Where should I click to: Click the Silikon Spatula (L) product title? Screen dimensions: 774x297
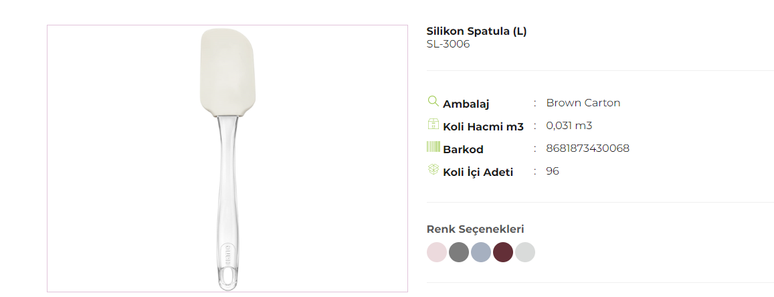(476, 31)
